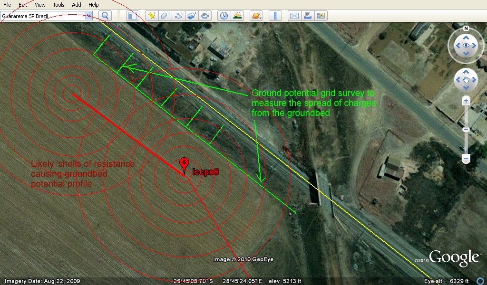Print the current map view
487x285 pixels.
[308, 16]
